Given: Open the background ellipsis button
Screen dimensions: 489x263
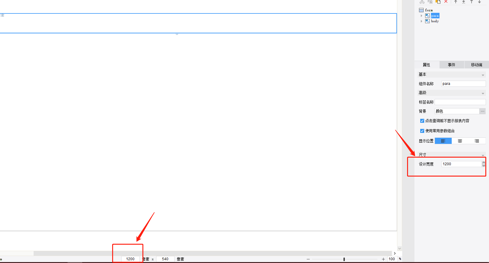Looking at the screenshot, I should [x=483, y=111].
